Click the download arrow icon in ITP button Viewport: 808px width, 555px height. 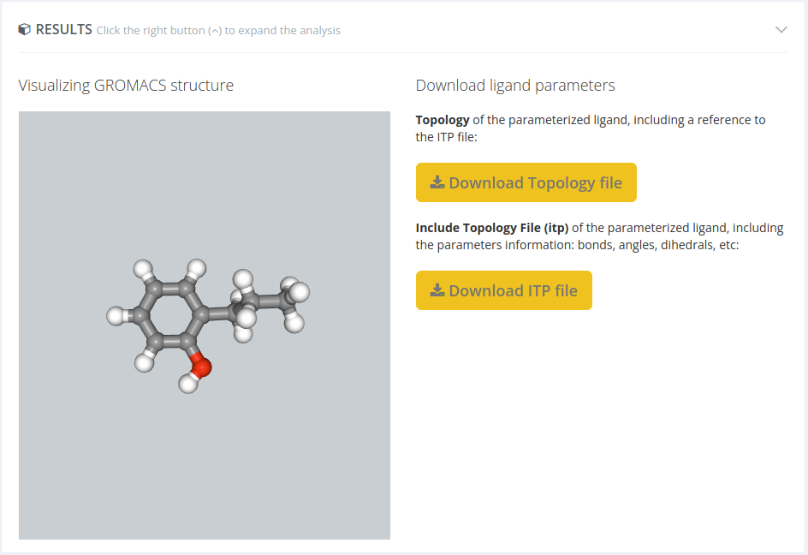tap(437, 289)
